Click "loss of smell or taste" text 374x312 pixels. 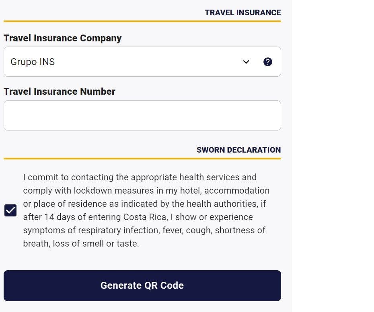tap(96, 244)
